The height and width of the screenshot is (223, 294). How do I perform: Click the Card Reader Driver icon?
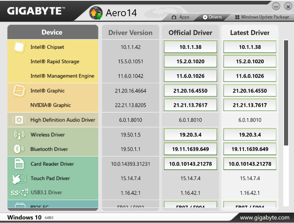[x=19, y=164]
